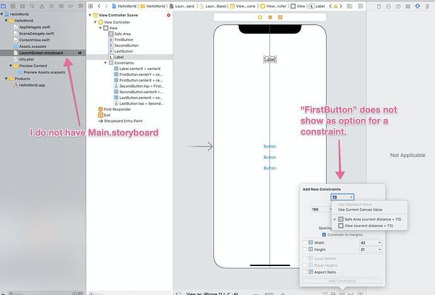Choose Use Current Canvas Value
This screenshot has width=435, height=295.
pyautogui.click(x=360, y=210)
